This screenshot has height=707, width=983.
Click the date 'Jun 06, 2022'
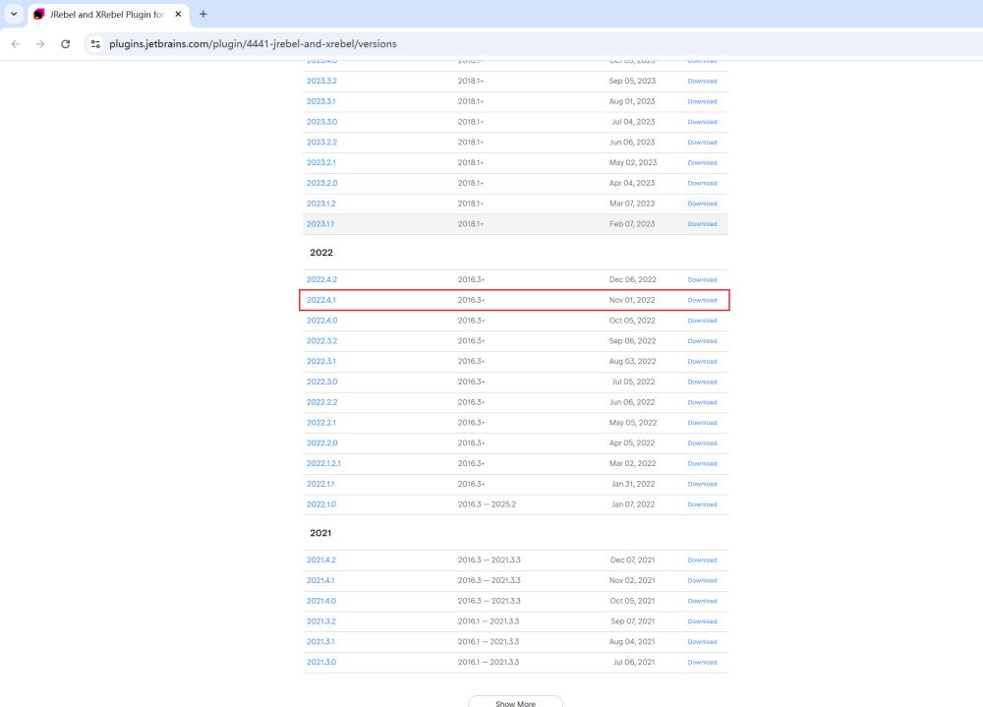coord(632,402)
